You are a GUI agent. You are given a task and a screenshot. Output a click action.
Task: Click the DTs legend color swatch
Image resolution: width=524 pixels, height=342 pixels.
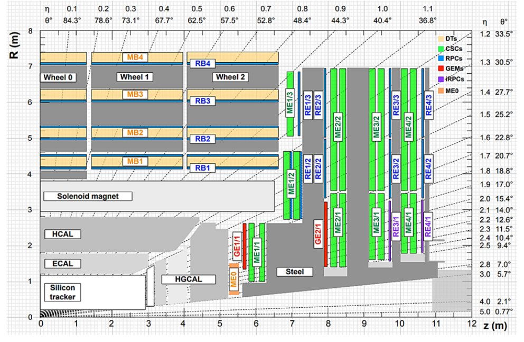tap(441, 39)
